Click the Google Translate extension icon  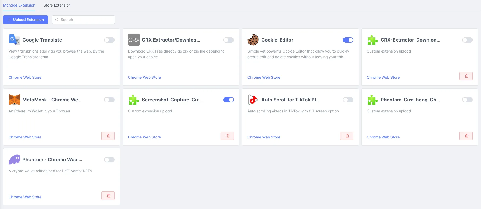(14, 40)
